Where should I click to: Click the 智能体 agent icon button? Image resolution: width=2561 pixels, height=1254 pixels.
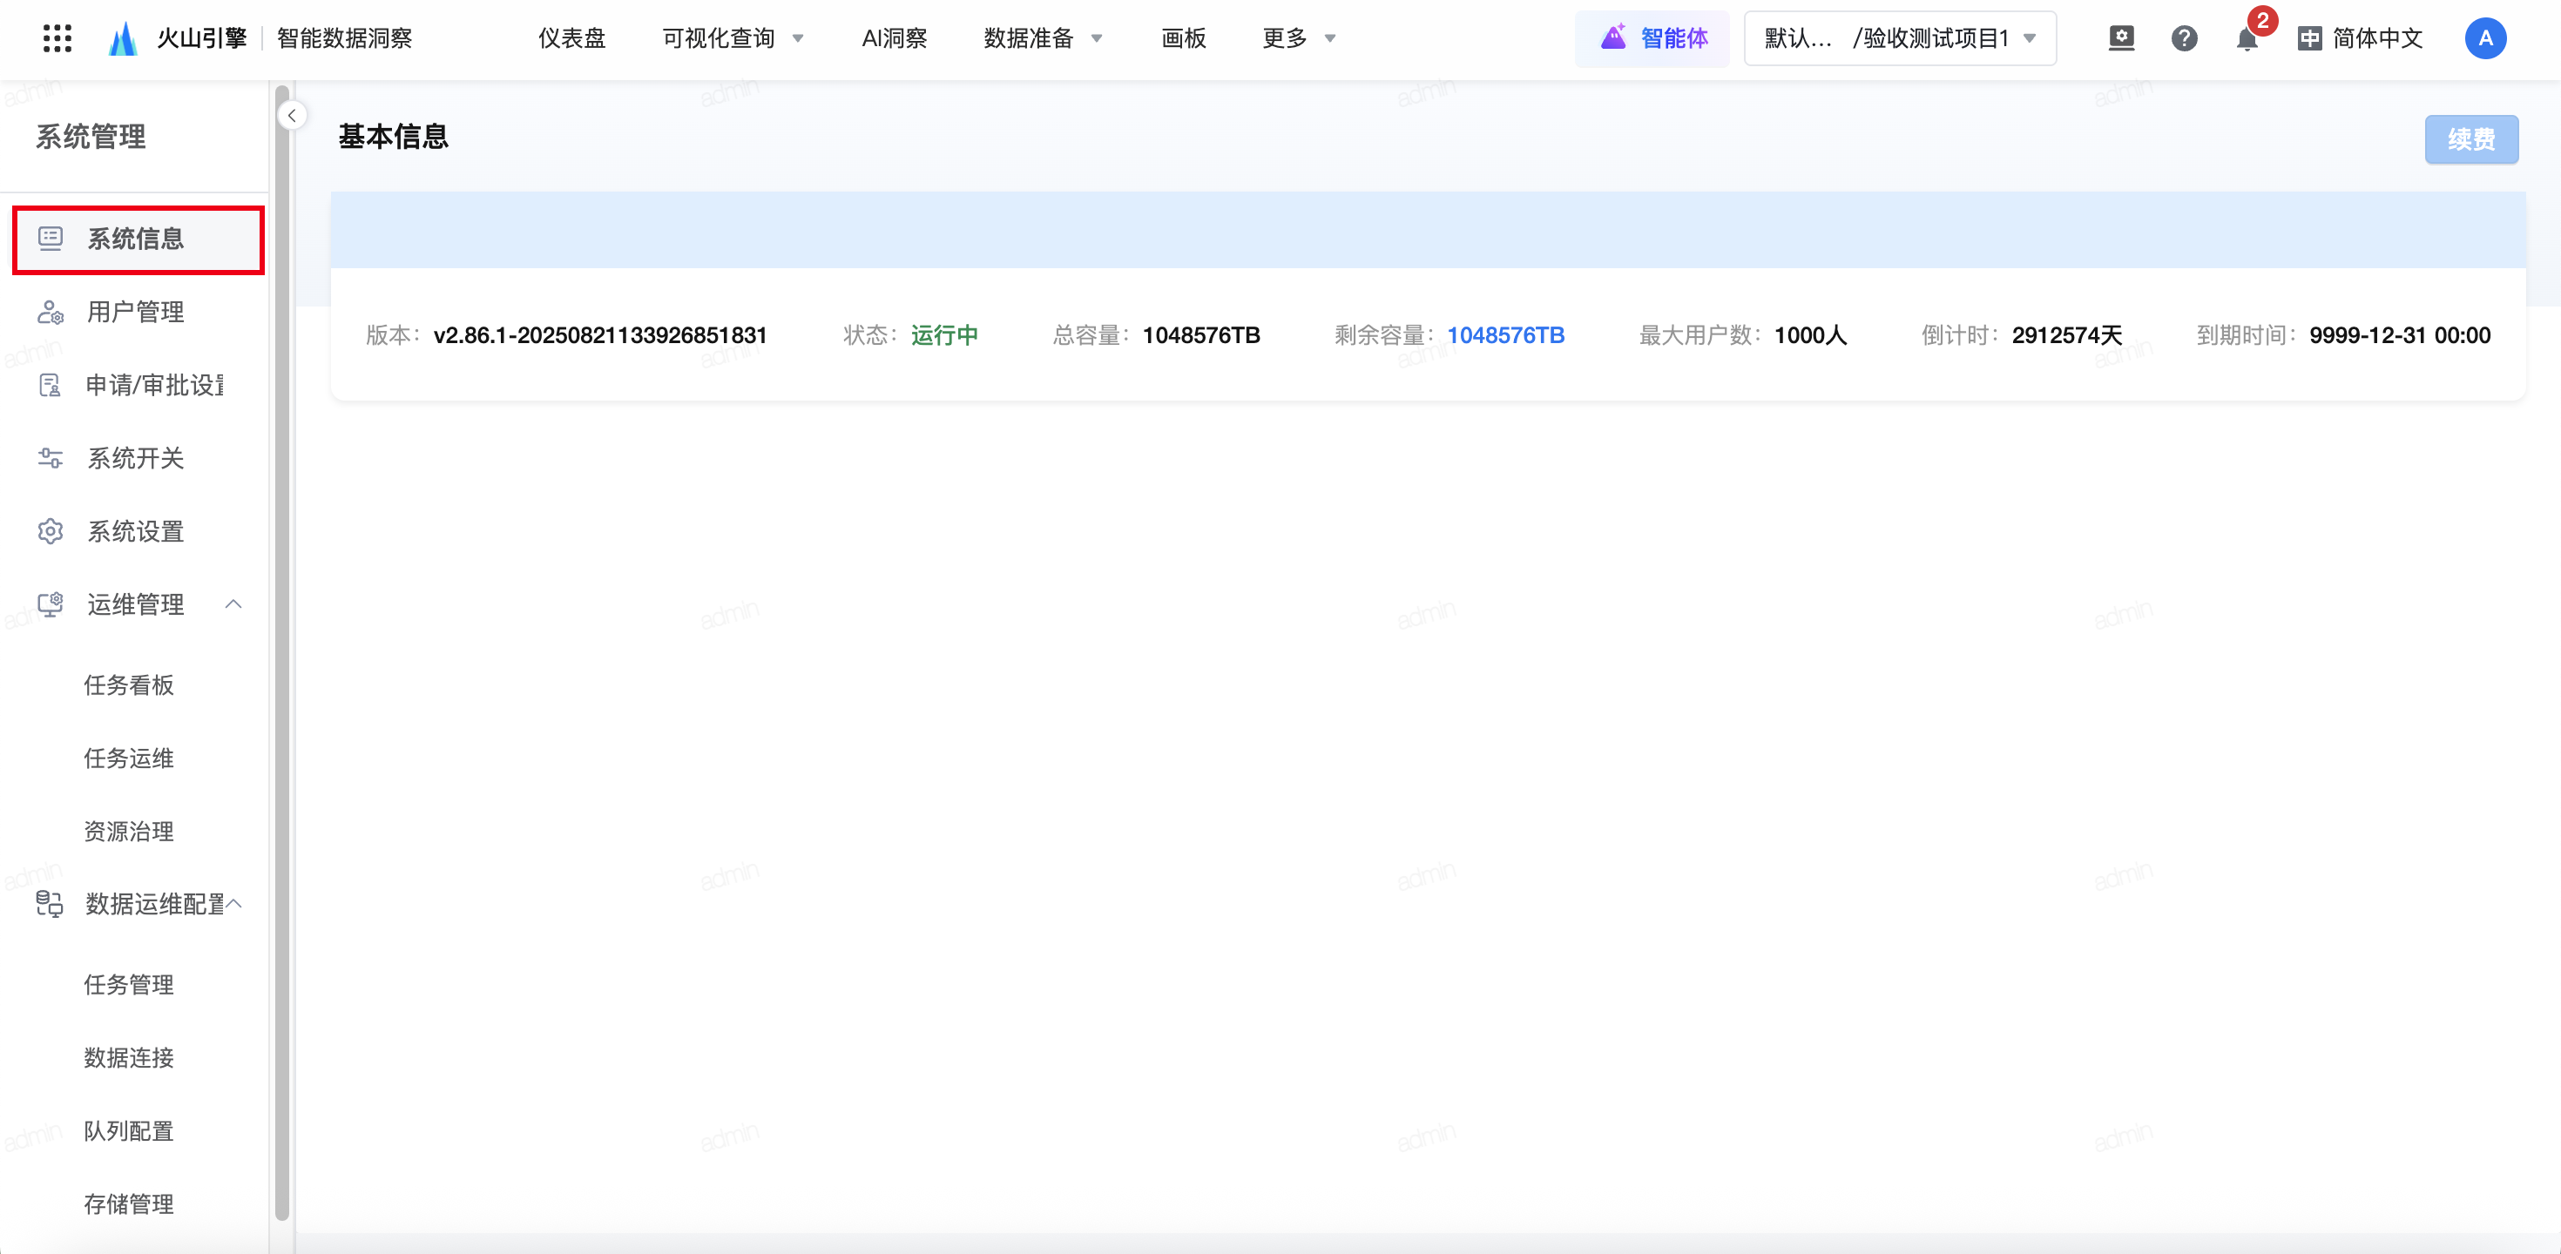[x=1652, y=39]
